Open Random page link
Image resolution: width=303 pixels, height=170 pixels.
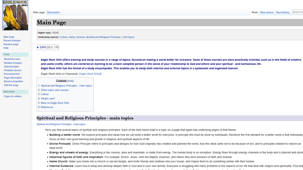(x=11, y=44)
